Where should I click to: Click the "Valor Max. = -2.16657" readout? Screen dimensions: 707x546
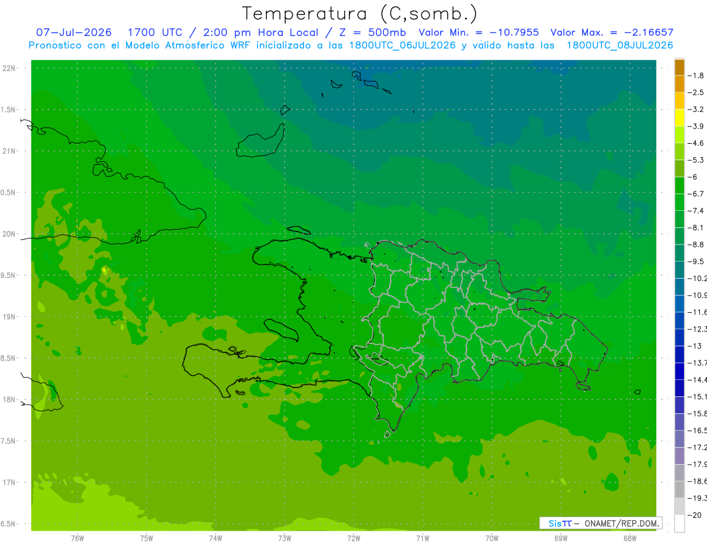pos(612,32)
